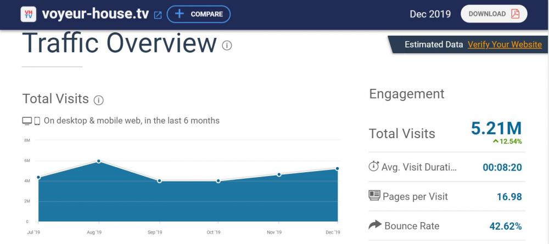Select the Nov '19 chart data point
Image resolution: width=549 pixels, height=244 pixels.
tap(279, 174)
